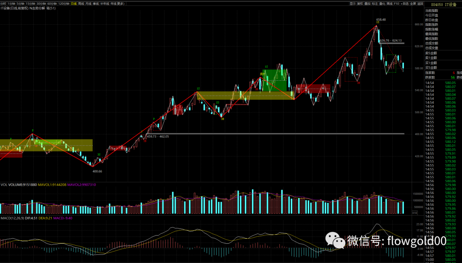Click the 标注 annotation button
The height and width of the screenshot is (263, 462).
[375, 4]
